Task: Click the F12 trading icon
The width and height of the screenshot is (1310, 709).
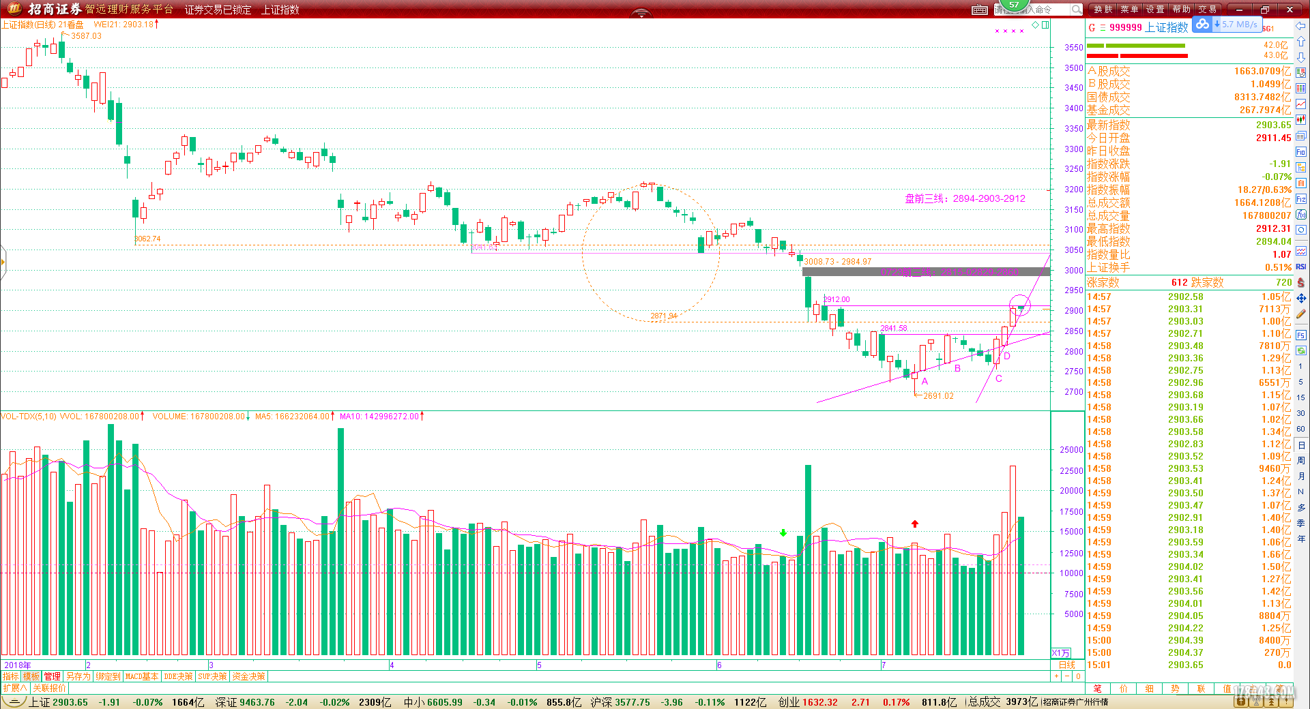Action: click(1301, 198)
